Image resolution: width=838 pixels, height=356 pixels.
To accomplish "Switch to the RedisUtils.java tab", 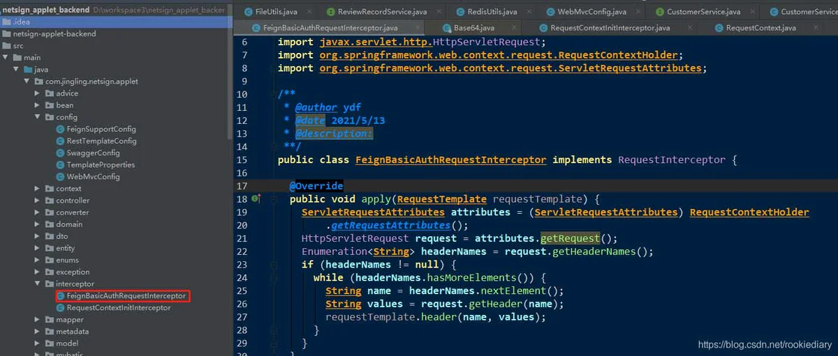I will point(492,12).
